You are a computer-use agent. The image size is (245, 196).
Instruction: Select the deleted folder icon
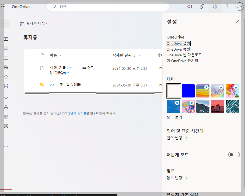point(42,85)
